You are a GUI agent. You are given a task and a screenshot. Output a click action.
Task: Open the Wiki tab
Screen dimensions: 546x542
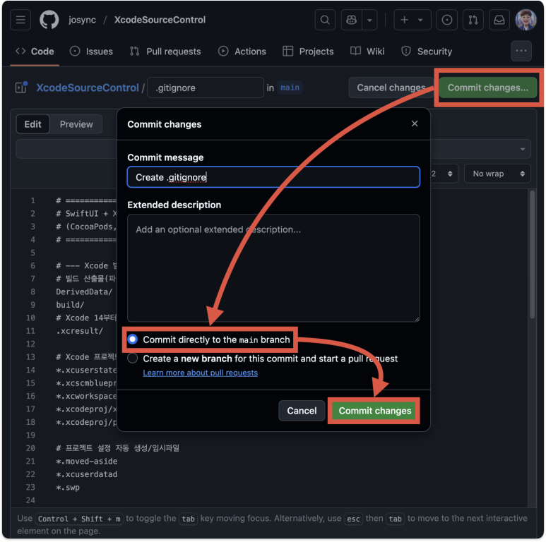[367, 52]
